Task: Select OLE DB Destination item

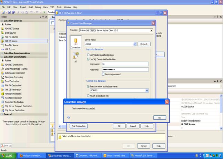Action: [x=13, y=90]
